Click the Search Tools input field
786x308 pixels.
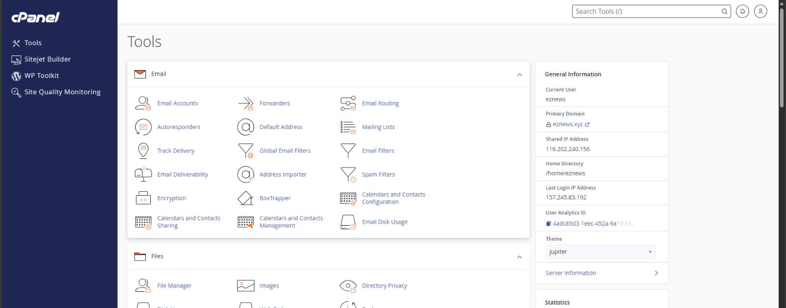tap(646, 11)
